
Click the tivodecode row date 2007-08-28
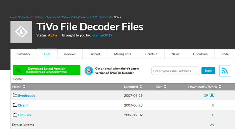tap(133, 96)
